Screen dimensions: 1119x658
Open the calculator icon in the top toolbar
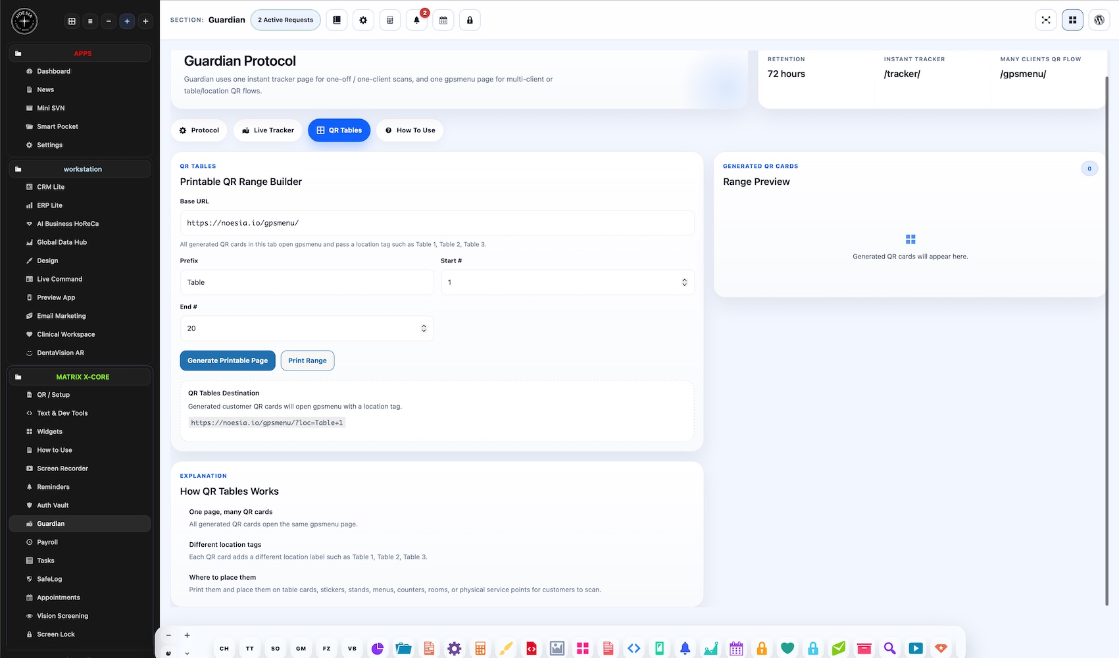point(390,20)
